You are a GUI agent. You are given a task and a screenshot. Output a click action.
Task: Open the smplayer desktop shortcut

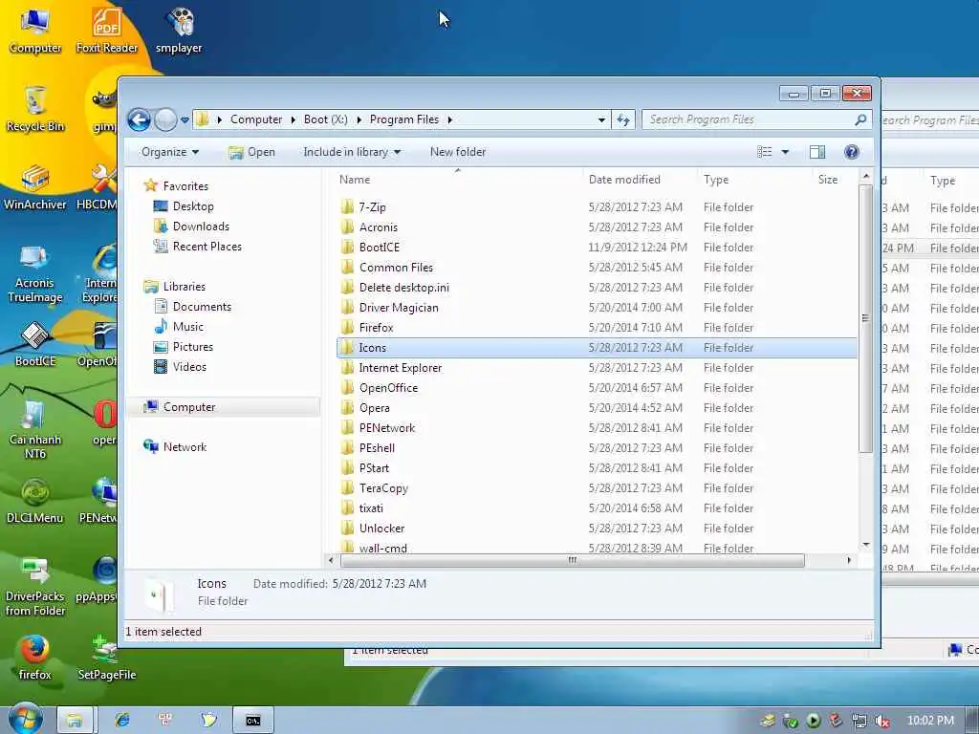point(179,32)
